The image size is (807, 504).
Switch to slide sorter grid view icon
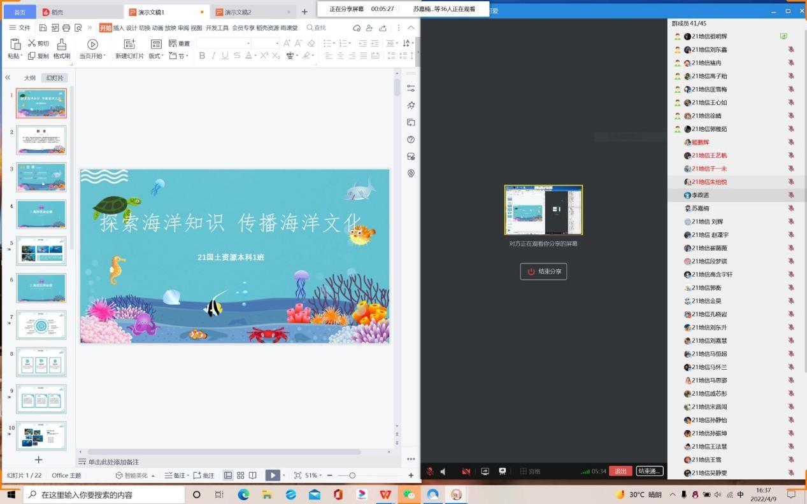[241, 475]
